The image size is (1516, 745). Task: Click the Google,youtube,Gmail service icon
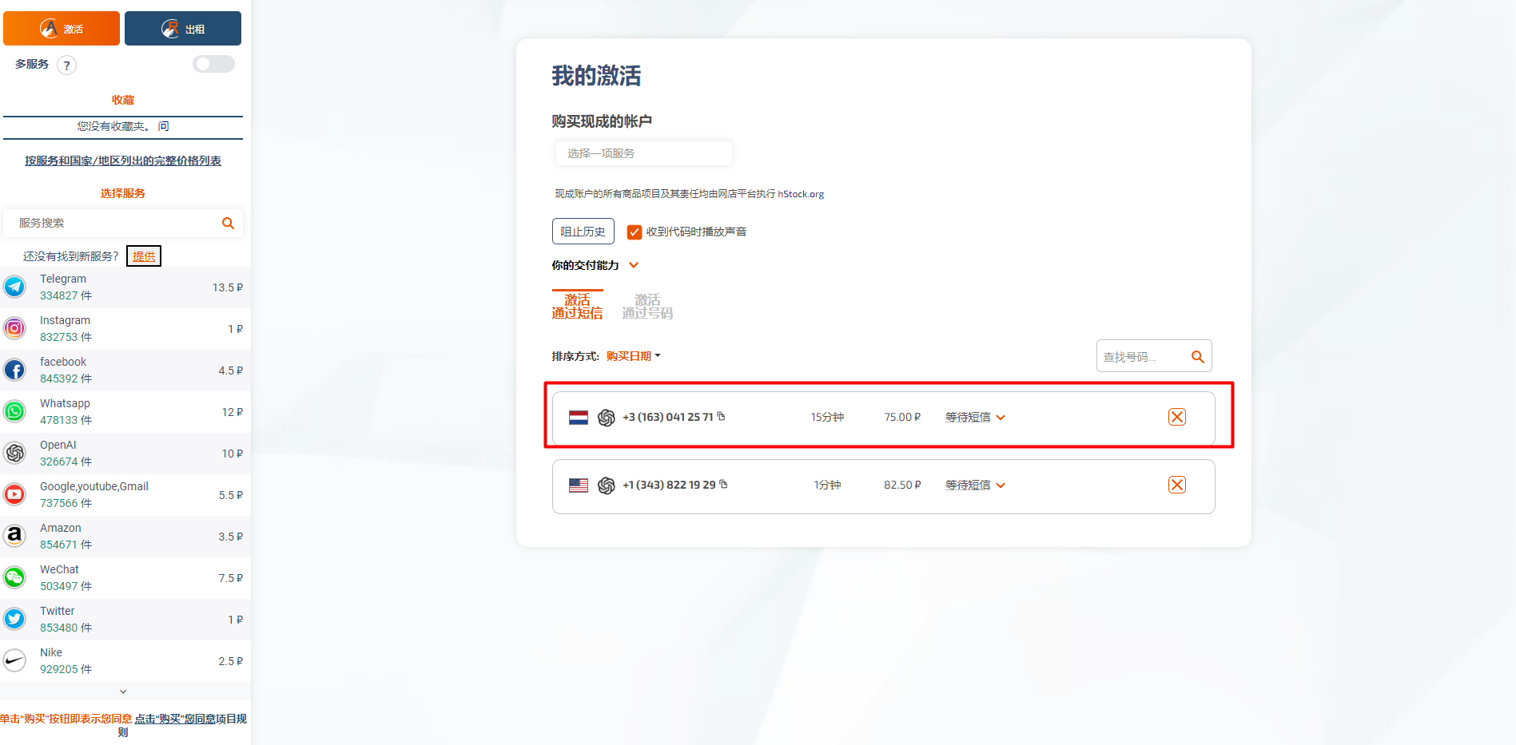(x=14, y=494)
